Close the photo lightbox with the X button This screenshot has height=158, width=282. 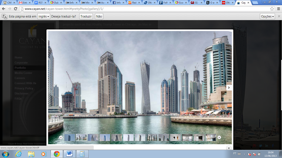point(229,148)
